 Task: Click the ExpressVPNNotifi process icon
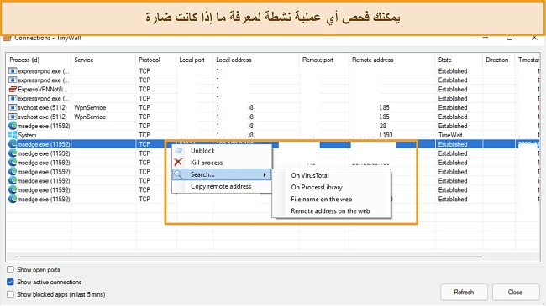point(13,90)
